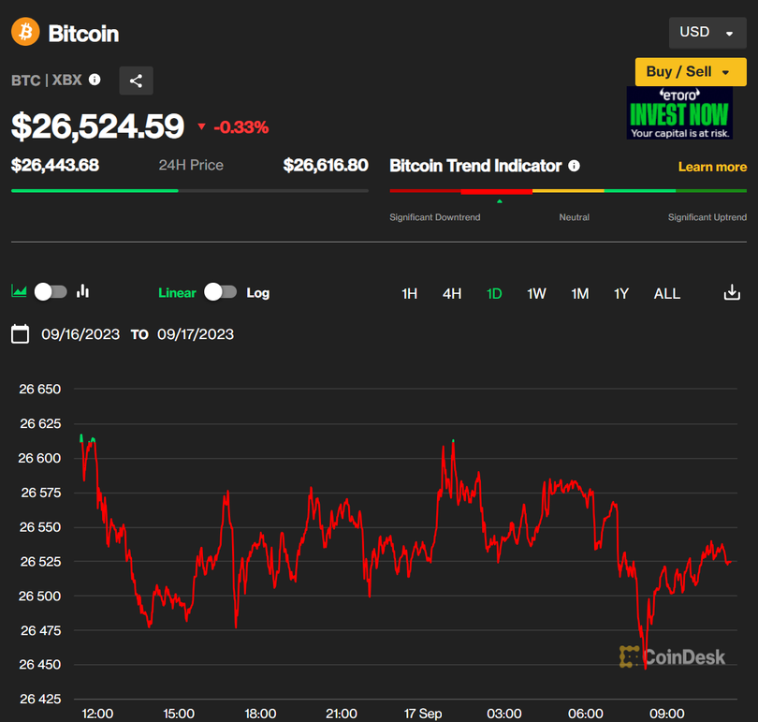
Task: Click the Bitcoin Trend Indicator info icon
Action: click(x=574, y=166)
